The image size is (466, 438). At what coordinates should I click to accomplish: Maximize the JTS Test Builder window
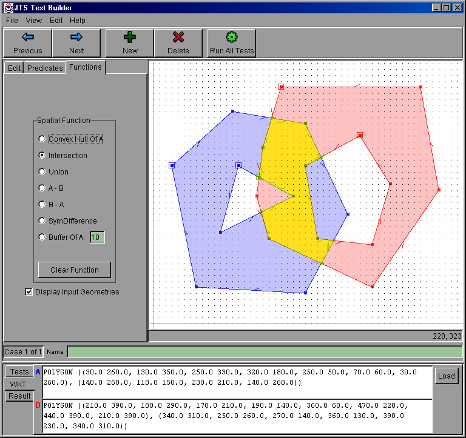[447, 8]
